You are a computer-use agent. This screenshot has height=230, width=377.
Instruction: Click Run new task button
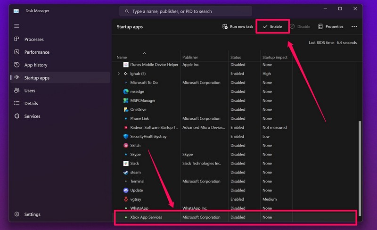(238, 27)
